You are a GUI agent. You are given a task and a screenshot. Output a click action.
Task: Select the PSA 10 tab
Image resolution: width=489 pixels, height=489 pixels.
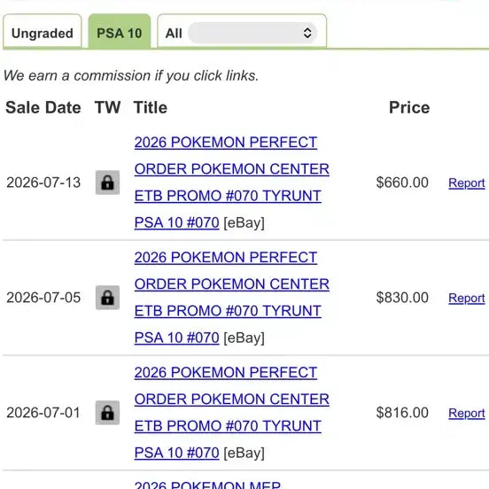tap(120, 32)
